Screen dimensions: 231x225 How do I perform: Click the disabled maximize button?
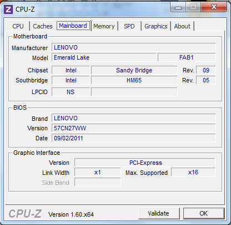[193, 7]
